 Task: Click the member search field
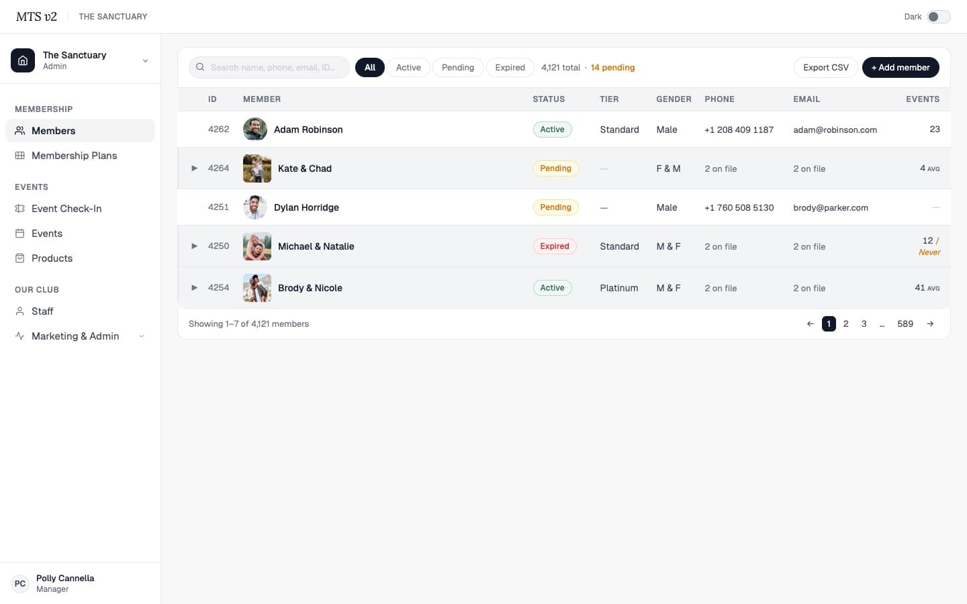coord(269,67)
